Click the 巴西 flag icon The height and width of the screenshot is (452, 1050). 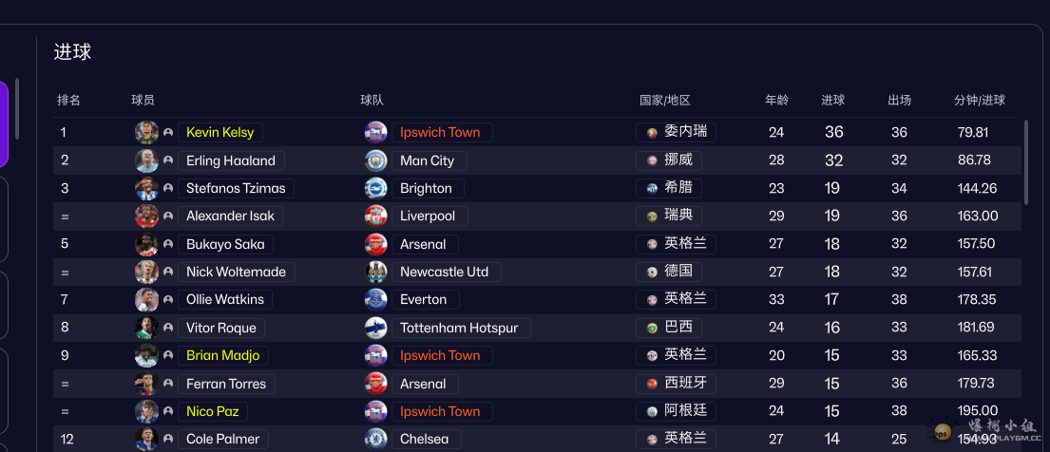point(652,328)
